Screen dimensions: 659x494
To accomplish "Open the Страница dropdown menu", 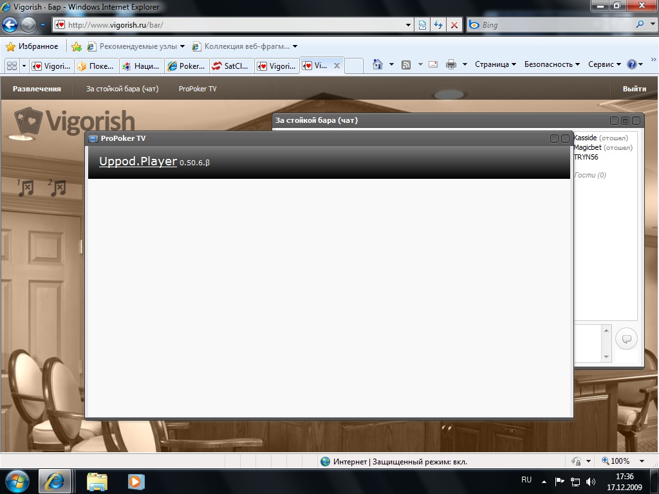I will point(496,64).
